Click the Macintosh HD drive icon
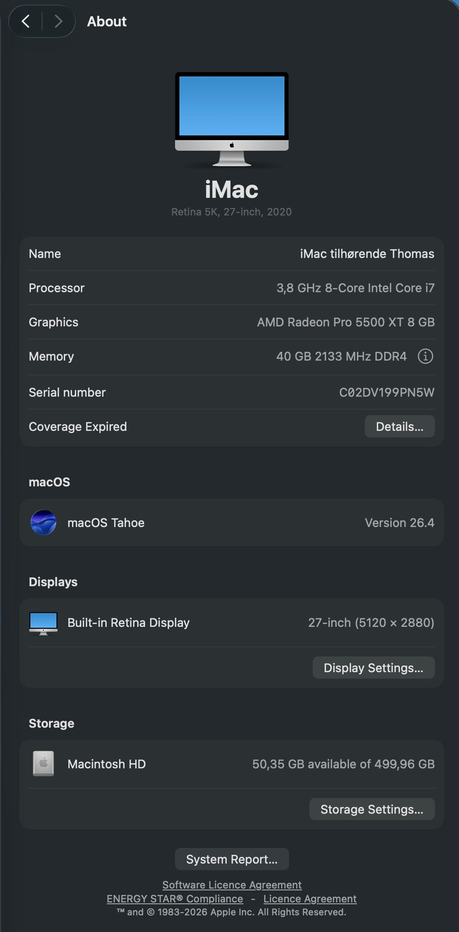The image size is (459, 932). 44,764
